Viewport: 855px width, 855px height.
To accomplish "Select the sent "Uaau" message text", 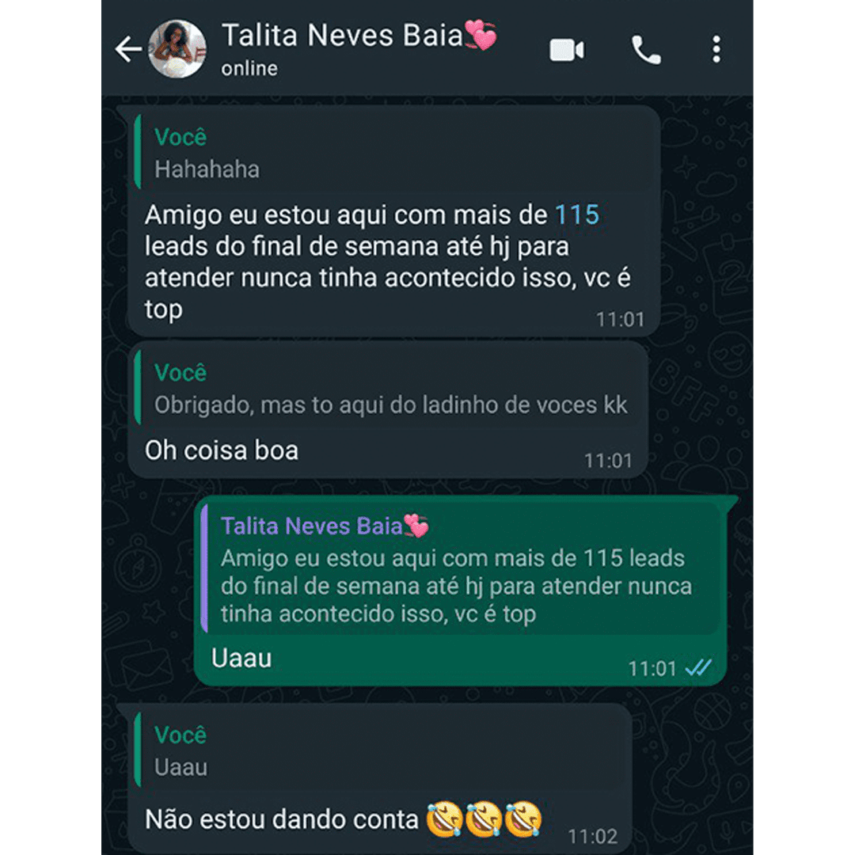I will (x=241, y=659).
